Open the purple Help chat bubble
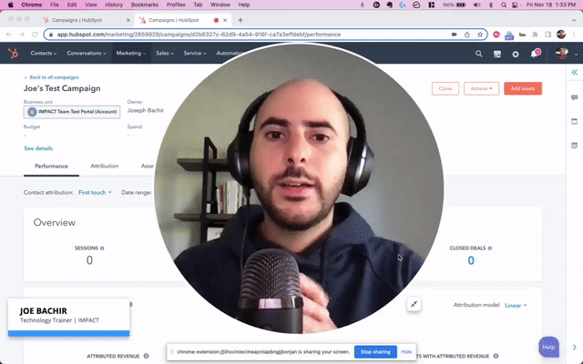 (548, 347)
